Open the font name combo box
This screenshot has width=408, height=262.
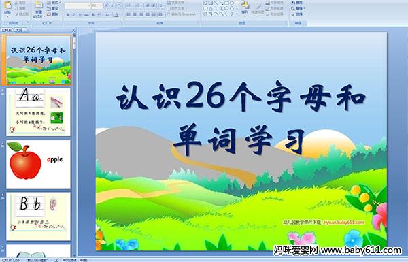(x=78, y=5)
